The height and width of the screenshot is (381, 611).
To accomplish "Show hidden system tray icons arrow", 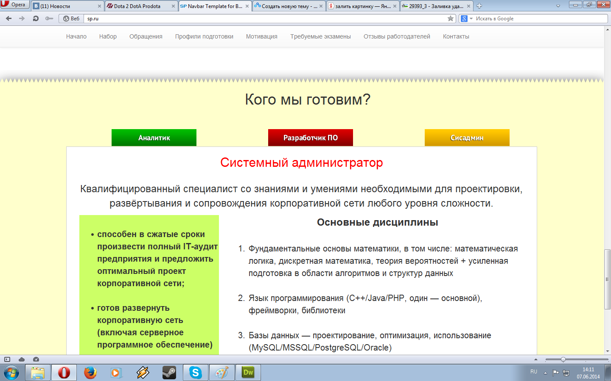I will tap(546, 373).
